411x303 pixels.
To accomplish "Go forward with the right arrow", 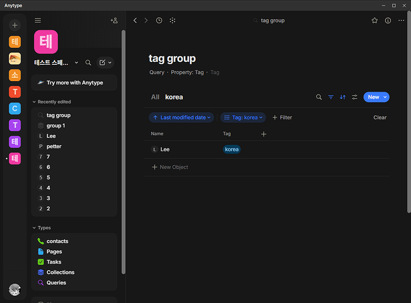I will click(146, 21).
